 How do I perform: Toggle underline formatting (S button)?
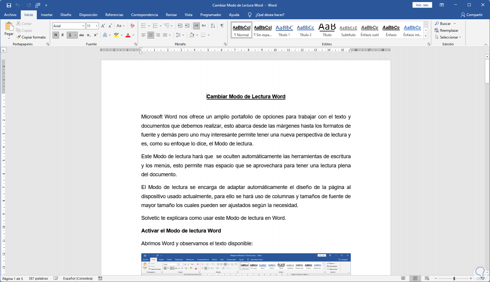[70, 35]
